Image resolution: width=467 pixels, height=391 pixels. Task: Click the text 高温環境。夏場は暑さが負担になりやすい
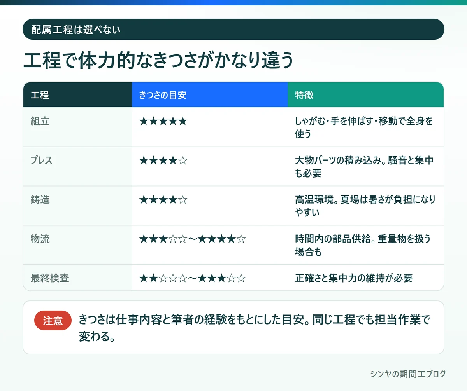[x=365, y=206]
